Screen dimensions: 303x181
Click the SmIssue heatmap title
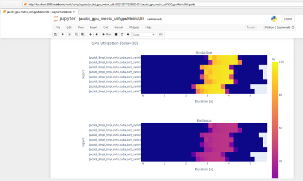(204, 120)
